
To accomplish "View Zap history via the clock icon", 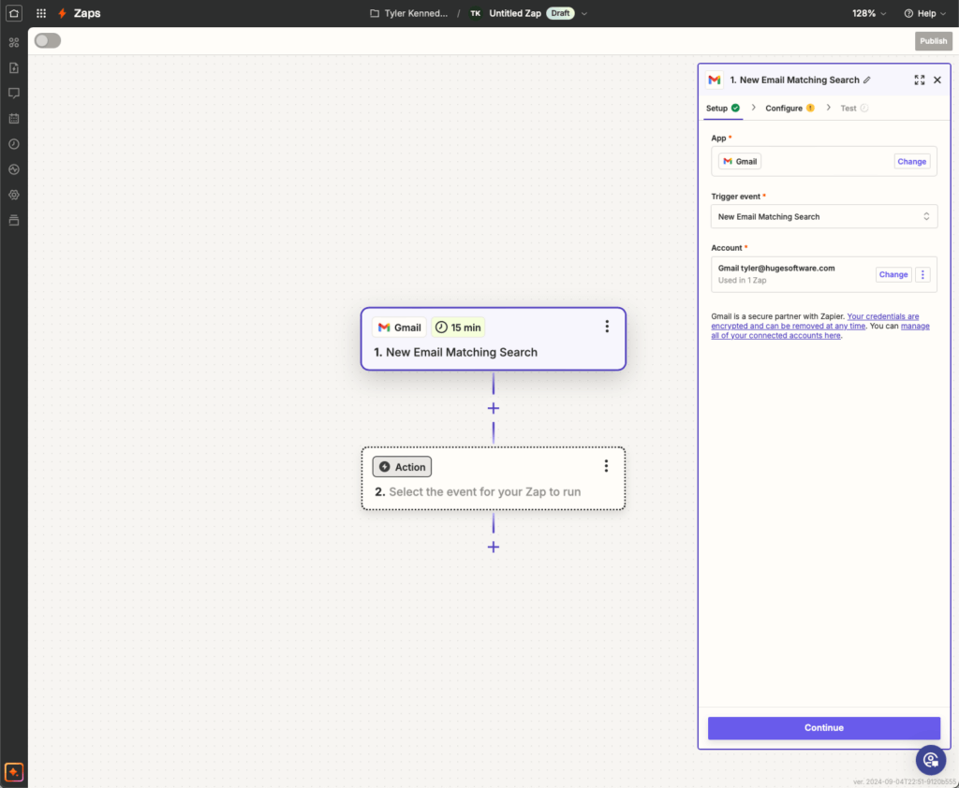I will click(x=13, y=143).
